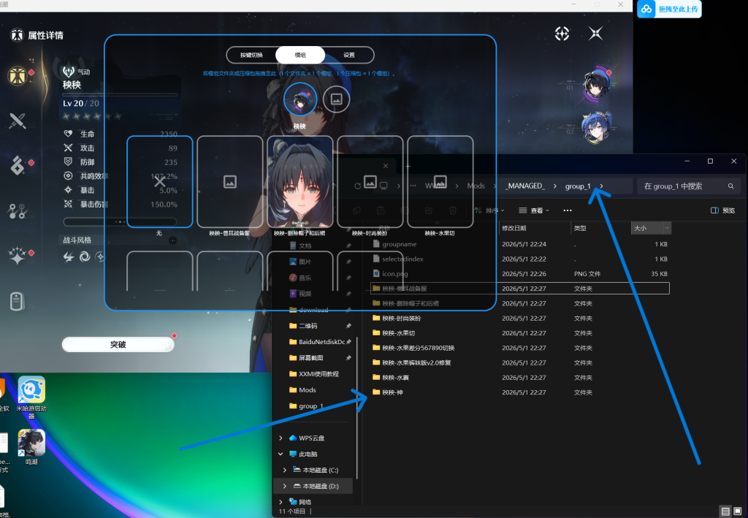This screenshot has width=748, height=518.
Task: Select team slot 02 blue-haired character portrait
Action: [x=596, y=127]
